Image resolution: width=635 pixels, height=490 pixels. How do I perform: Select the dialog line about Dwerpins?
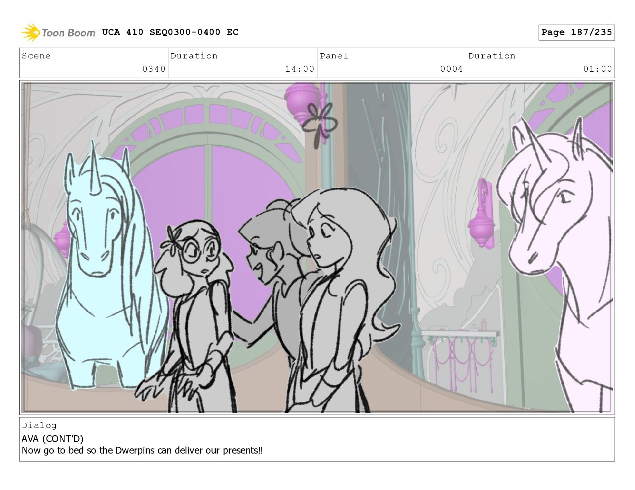point(142,450)
